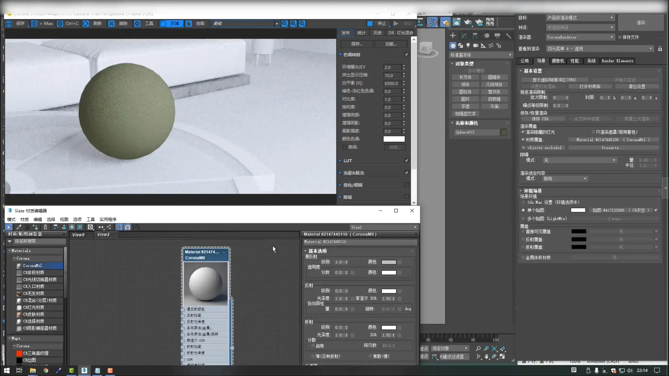This screenshot has width=669, height=376.
Task: Open the Cameras category icon in create panel
Action: [x=476, y=46]
